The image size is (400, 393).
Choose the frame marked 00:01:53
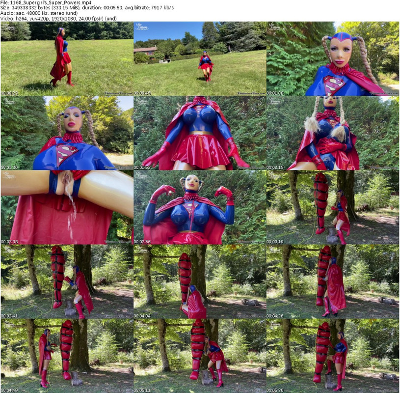200,133
